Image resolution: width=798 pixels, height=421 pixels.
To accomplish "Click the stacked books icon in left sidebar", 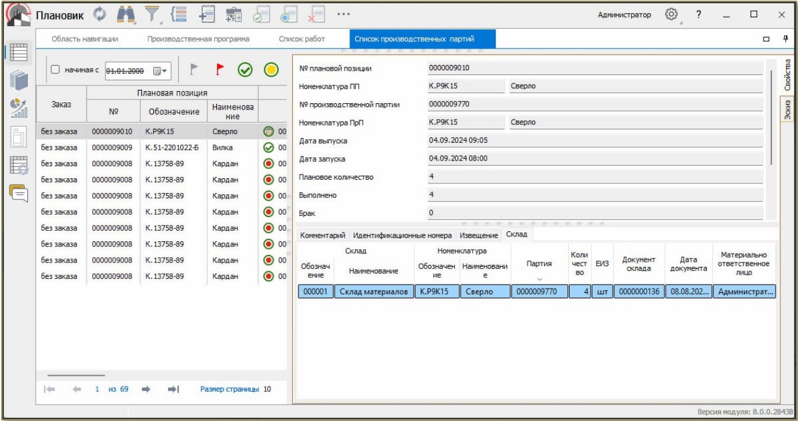I will pos(19,80).
